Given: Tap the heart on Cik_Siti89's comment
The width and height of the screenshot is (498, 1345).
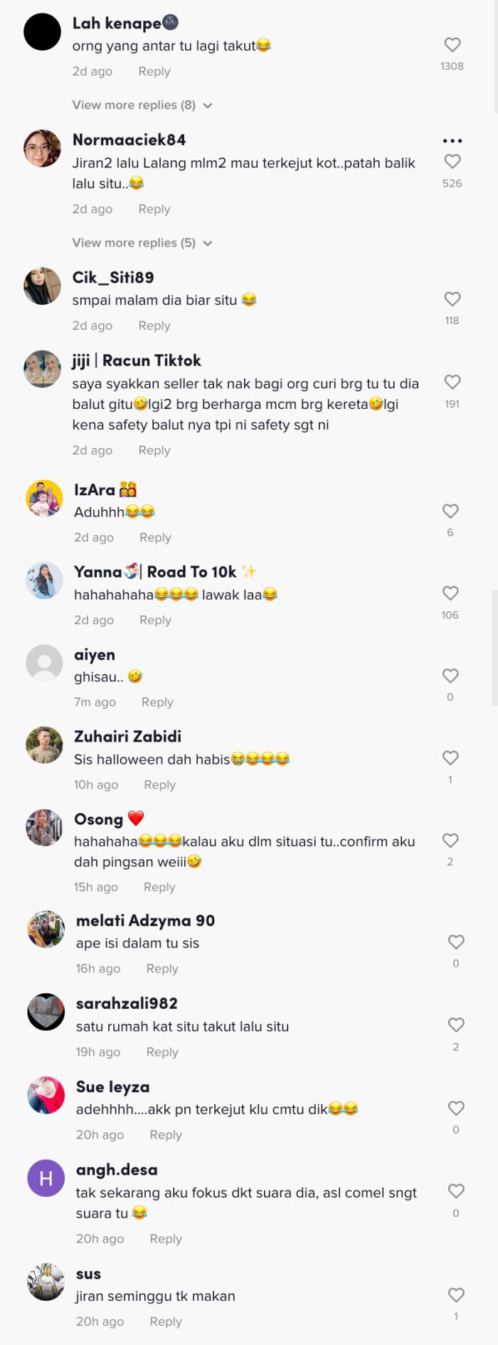Looking at the screenshot, I should click(452, 298).
